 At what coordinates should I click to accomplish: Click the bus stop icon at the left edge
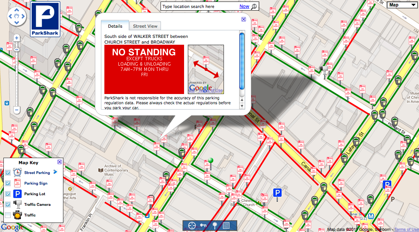pyautogui.click(x=7, y=103)
